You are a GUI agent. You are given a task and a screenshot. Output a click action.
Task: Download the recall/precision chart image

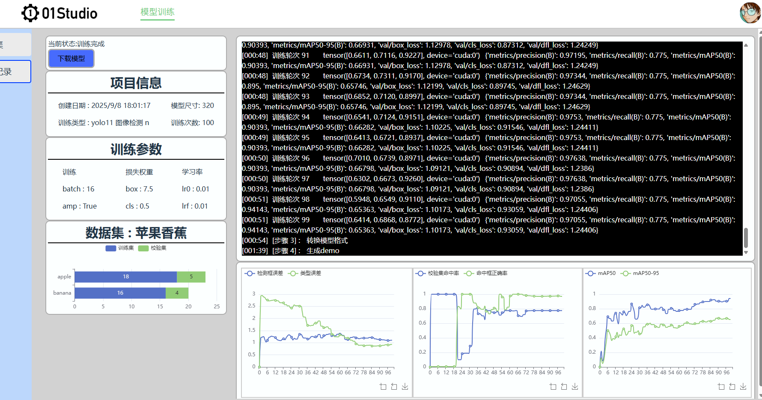coord(575,387)
